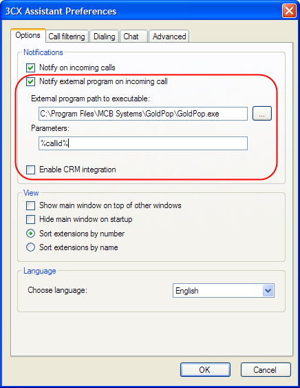Click the external program path field
The height and width of the screenshot is (388, 300).
[143, 114]
